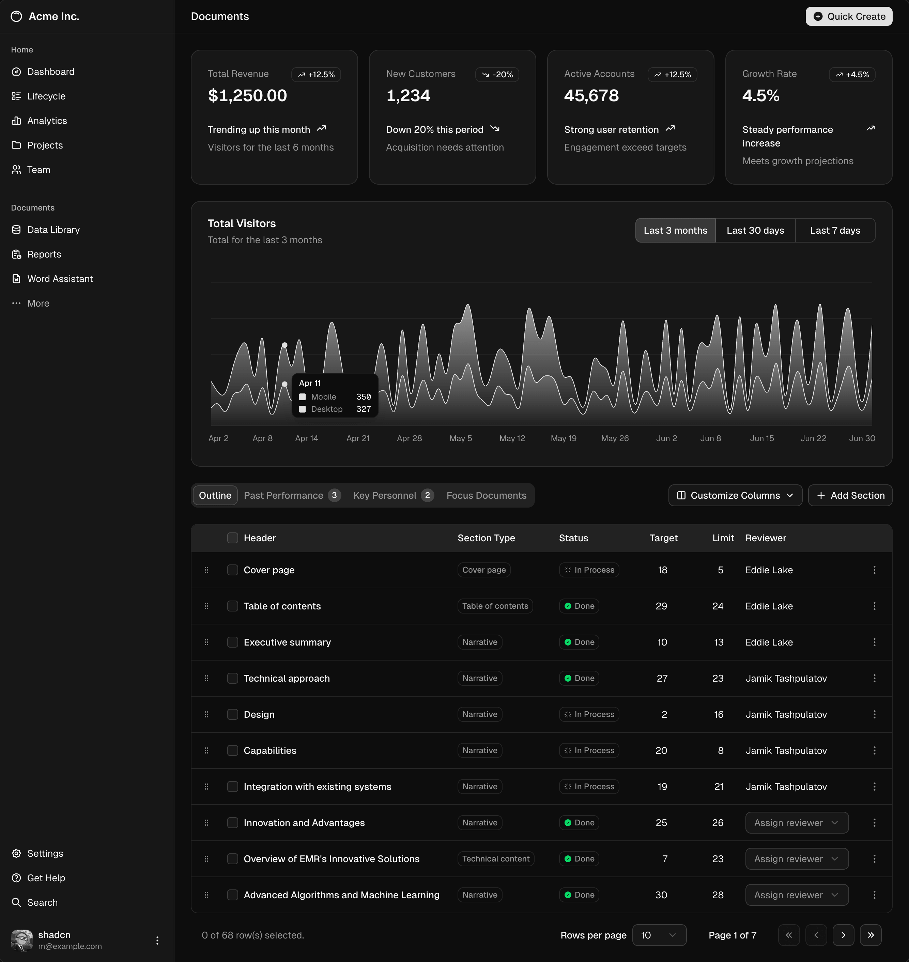Open the row actions menu for Cover page
The image size is (909, 962).
point(875,570)
